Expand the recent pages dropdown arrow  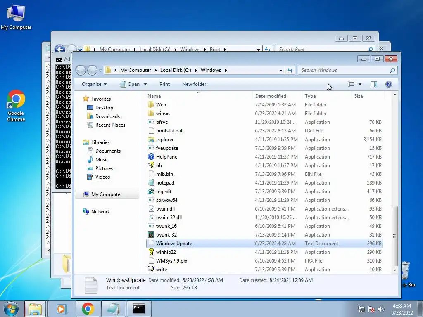tap(100, 71)
